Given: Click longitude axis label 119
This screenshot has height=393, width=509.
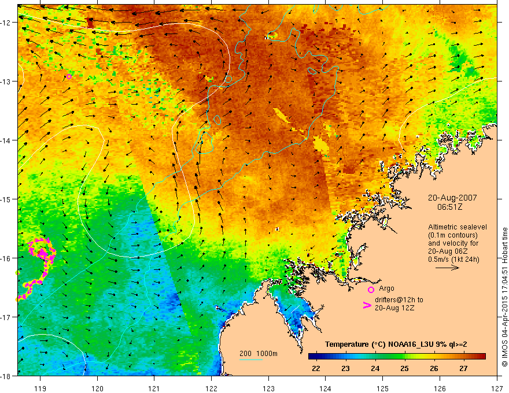Looking at the screenshot, I should tap(40, 388).
